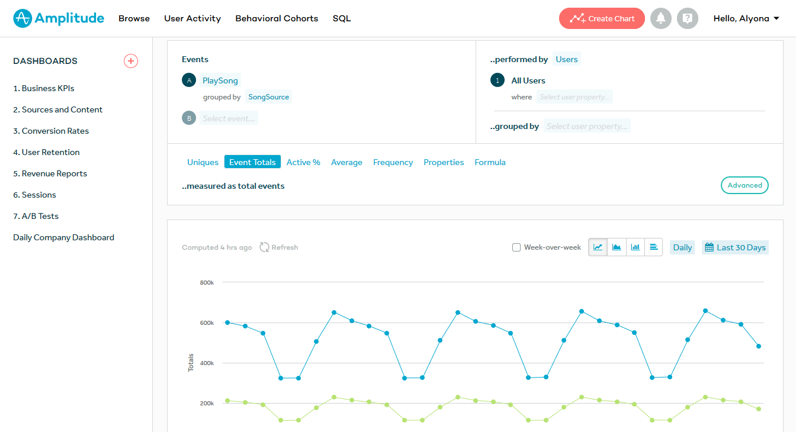Open the Daily interval dropdown
796x432 pixels.
[x=682, y=247]
